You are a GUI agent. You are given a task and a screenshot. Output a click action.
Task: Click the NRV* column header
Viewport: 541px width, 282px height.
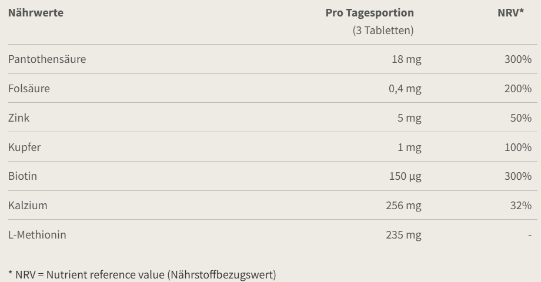pyautogui.click(x=510, y=12)
